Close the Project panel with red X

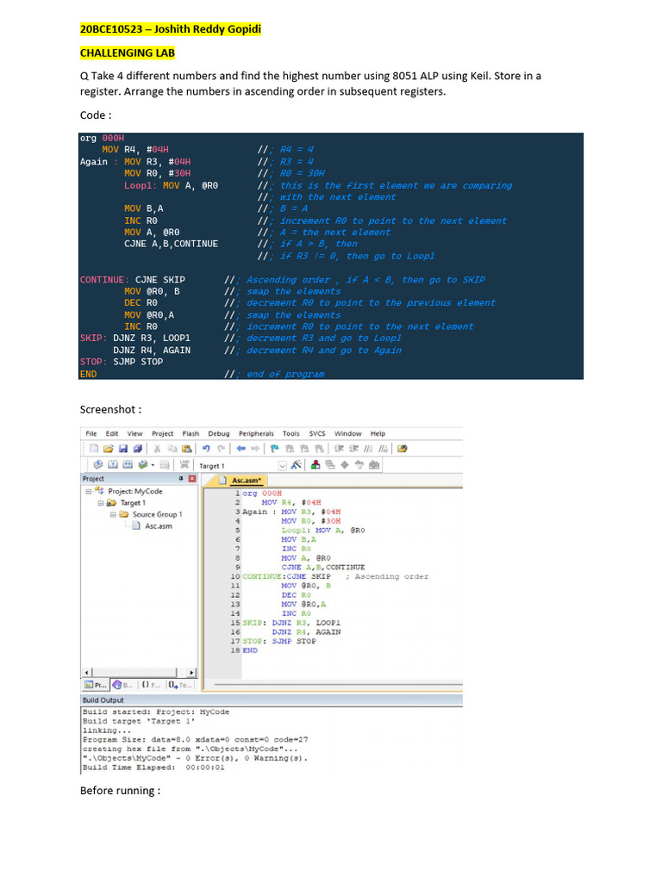coord(191,479)
